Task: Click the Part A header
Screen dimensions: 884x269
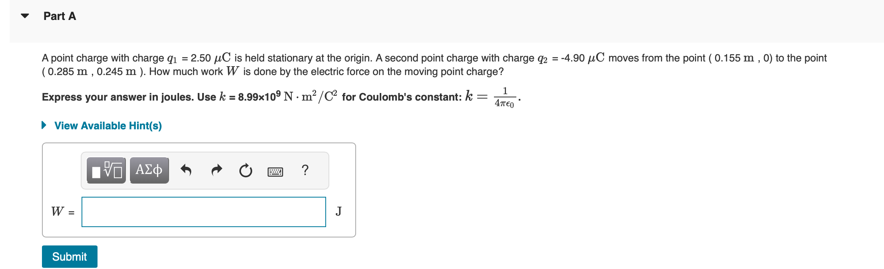Action: point(60,16)
